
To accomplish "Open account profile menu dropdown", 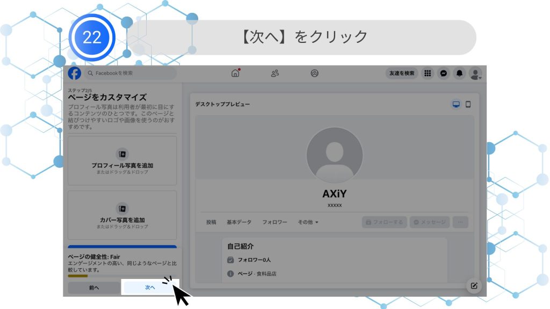I will (475, 73).
